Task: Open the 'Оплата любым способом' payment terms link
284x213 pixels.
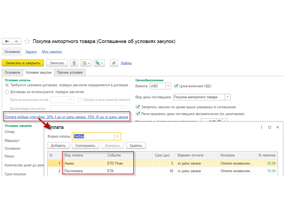Action: [67, 117]
